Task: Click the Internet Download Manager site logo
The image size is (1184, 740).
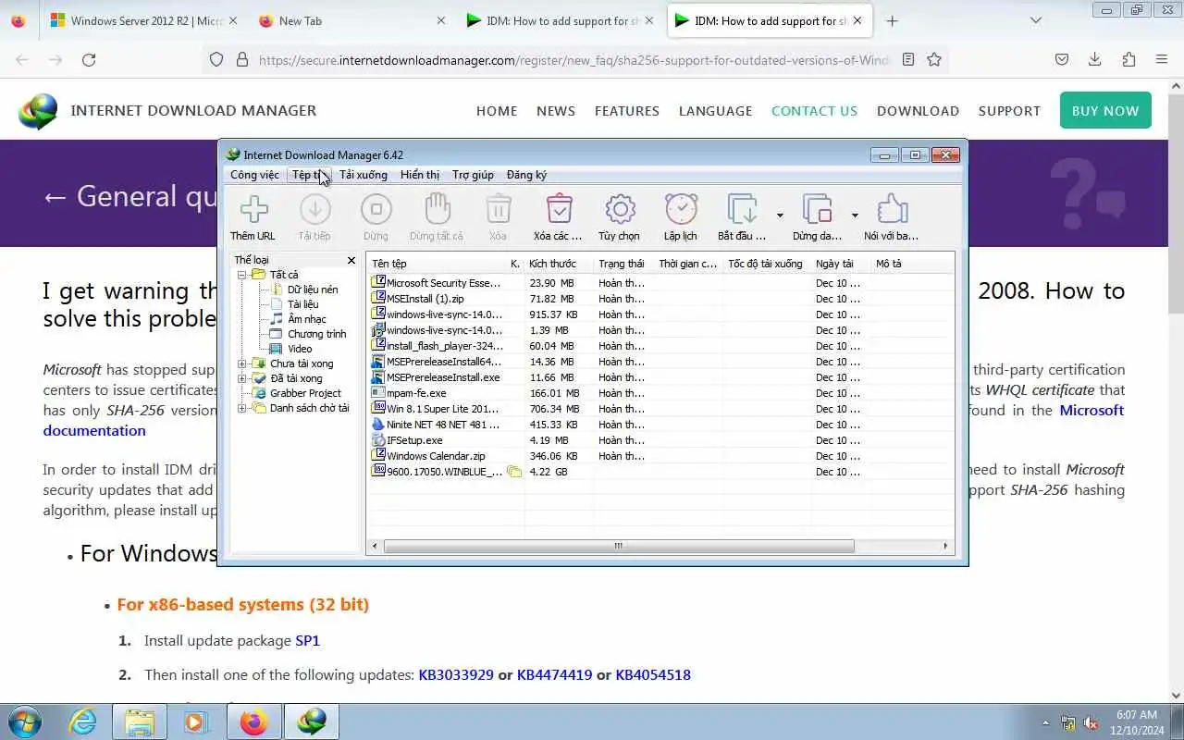Action: click(x=38, y=111)
